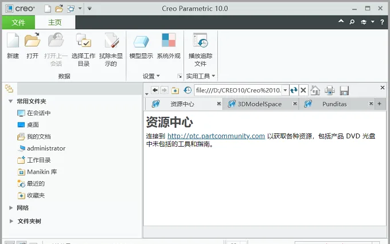Minimize the ribbon with up arrow
Viewport: 390px width, 244px height.
pos(341,21)
